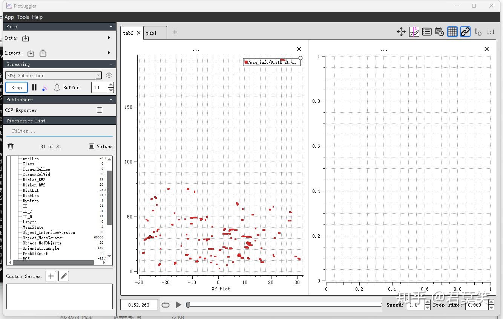Collapse the Streaming section
Screen dimensions: 503x319
coord(111,64)
